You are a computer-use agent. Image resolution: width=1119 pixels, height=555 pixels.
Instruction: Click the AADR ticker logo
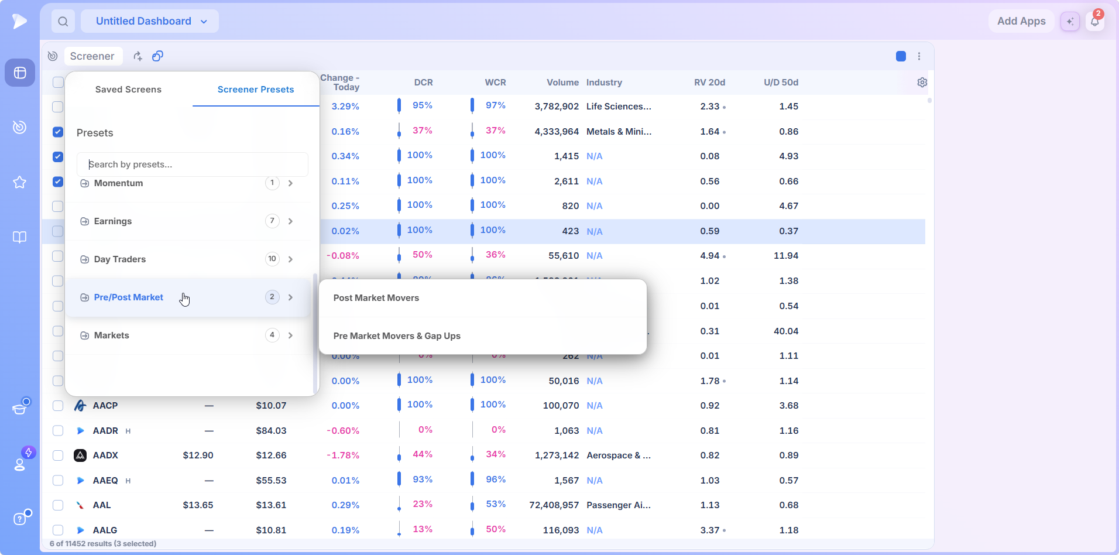coord(80,431)
